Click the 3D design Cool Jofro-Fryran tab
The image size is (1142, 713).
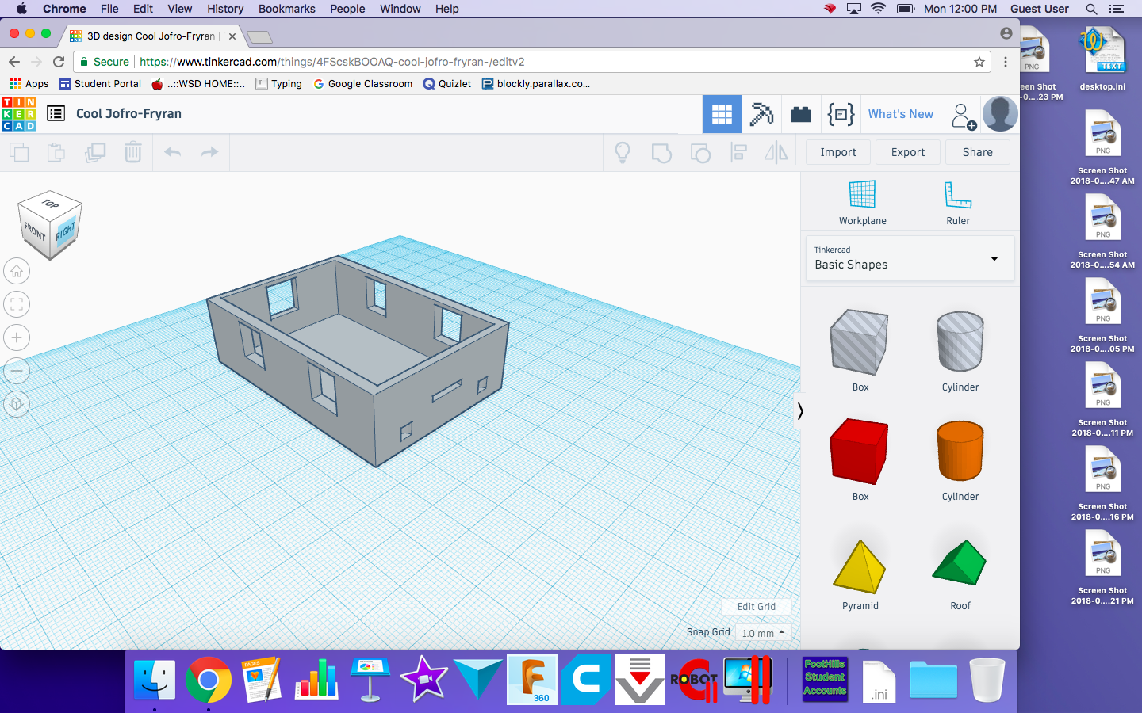(x=151, y=36)
